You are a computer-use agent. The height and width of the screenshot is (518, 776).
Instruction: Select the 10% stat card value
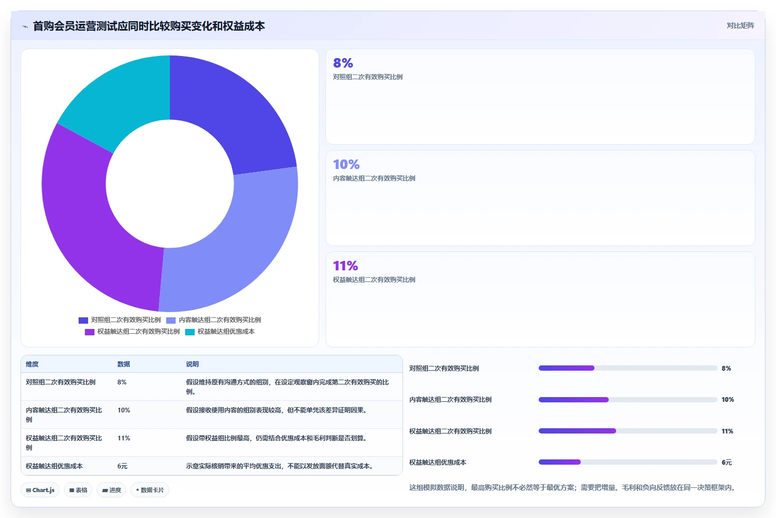tap(346, 164)
